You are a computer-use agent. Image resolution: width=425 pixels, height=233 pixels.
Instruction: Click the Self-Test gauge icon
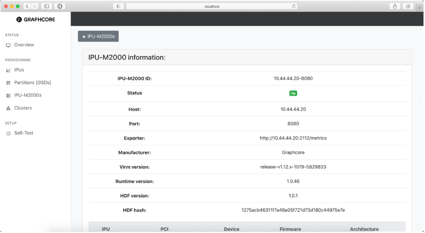click(x=8, y=133)
